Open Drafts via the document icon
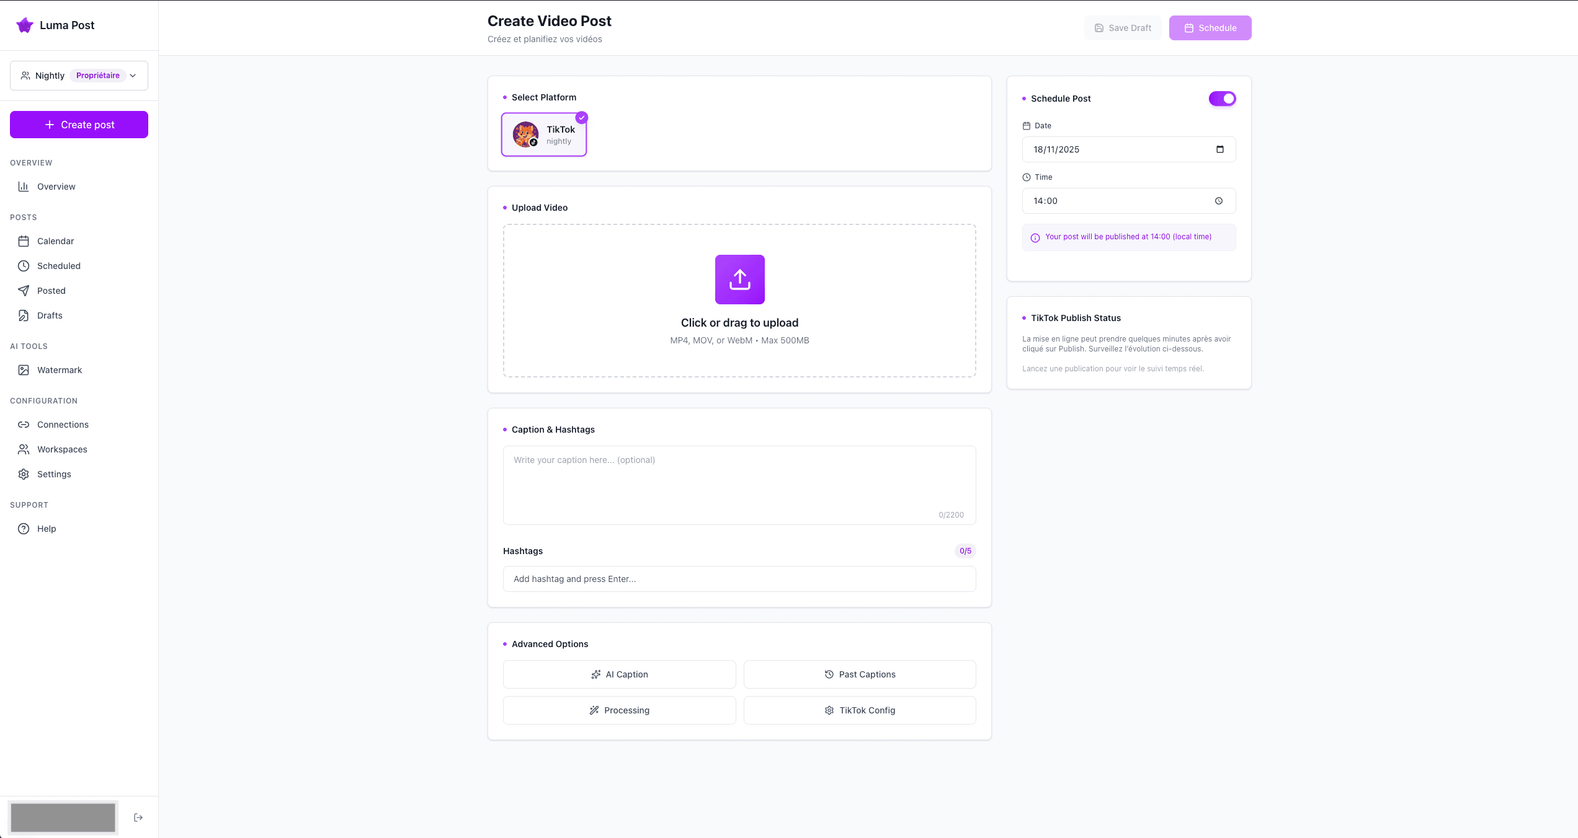Image resolution: width=1578 pixels, height=838 pixels. tap(24, 315)
